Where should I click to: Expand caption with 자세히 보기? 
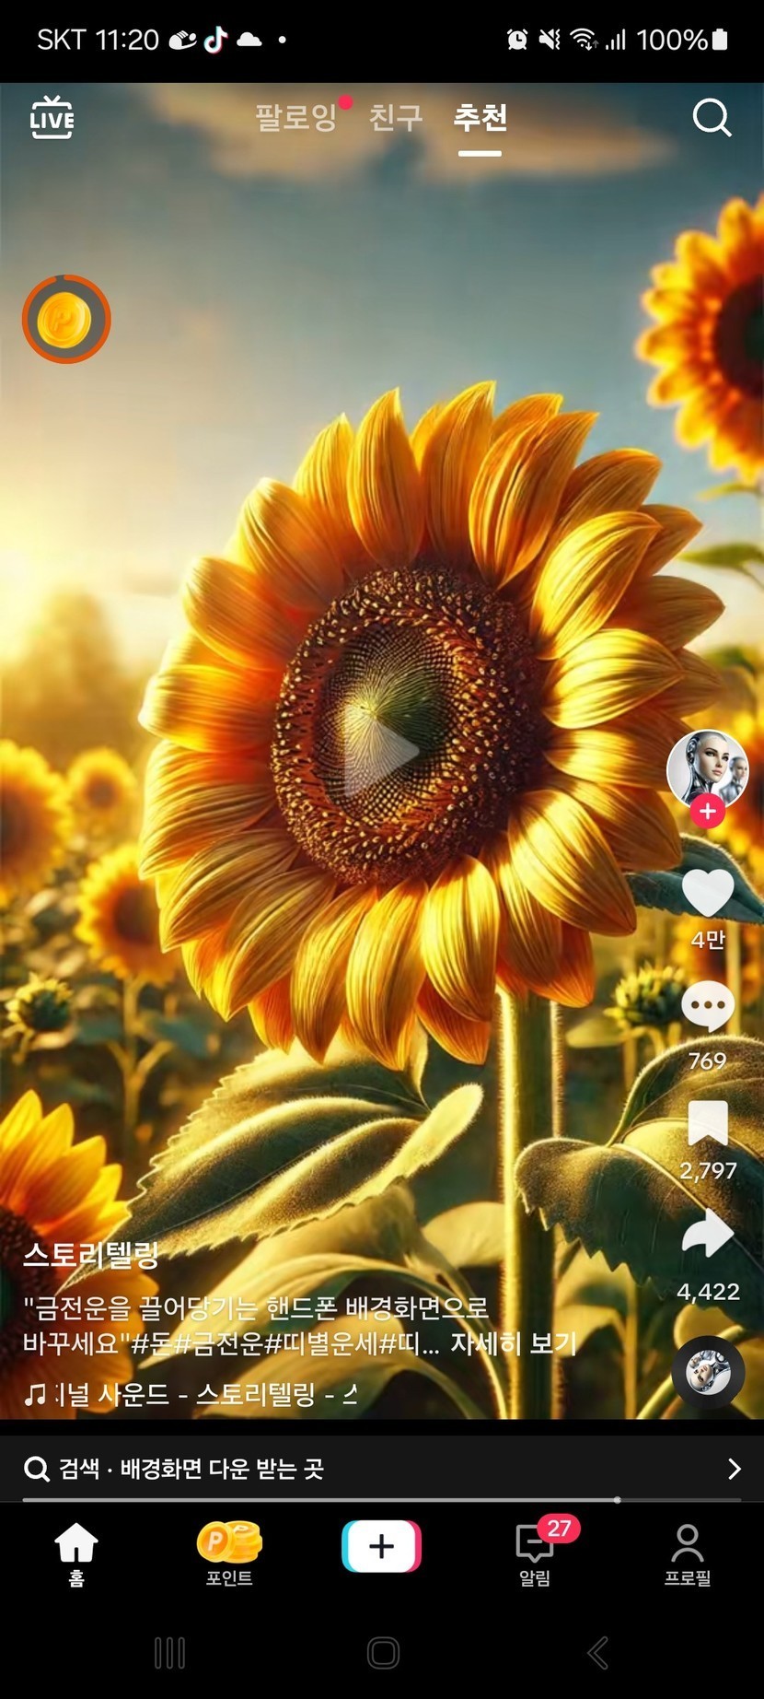[x=513, y=1343]
